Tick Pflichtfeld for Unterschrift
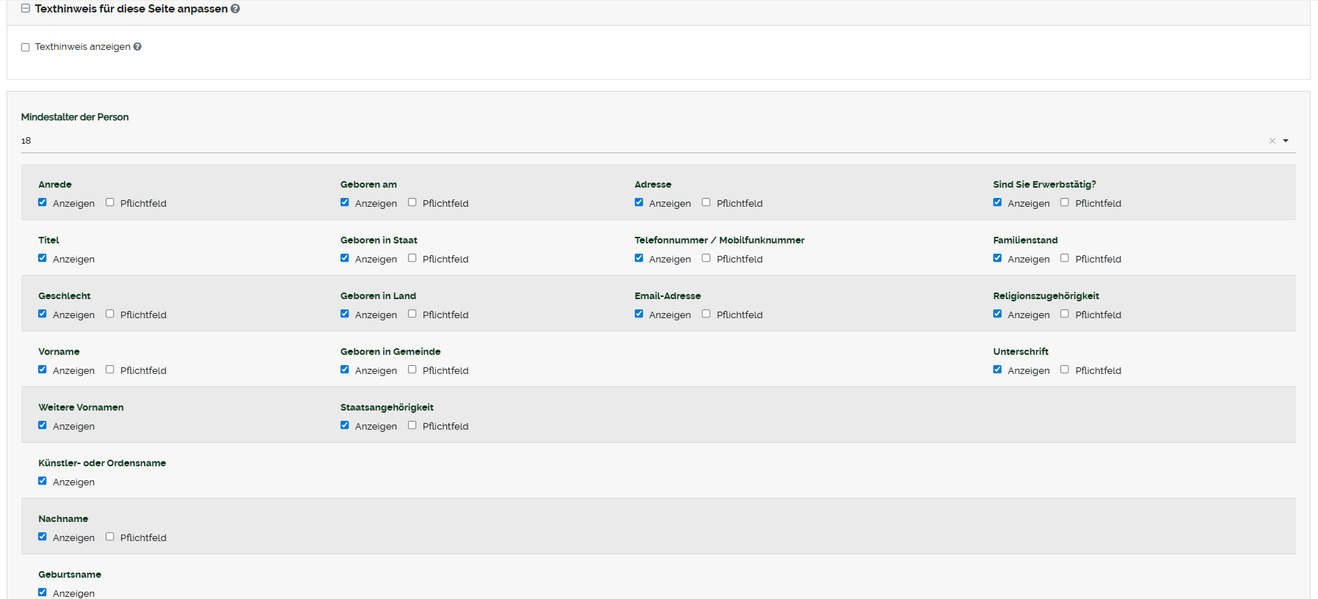 (x=1065, y=370)
